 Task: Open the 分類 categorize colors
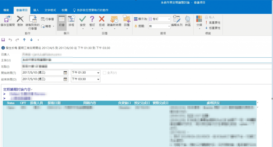(199, 19)
